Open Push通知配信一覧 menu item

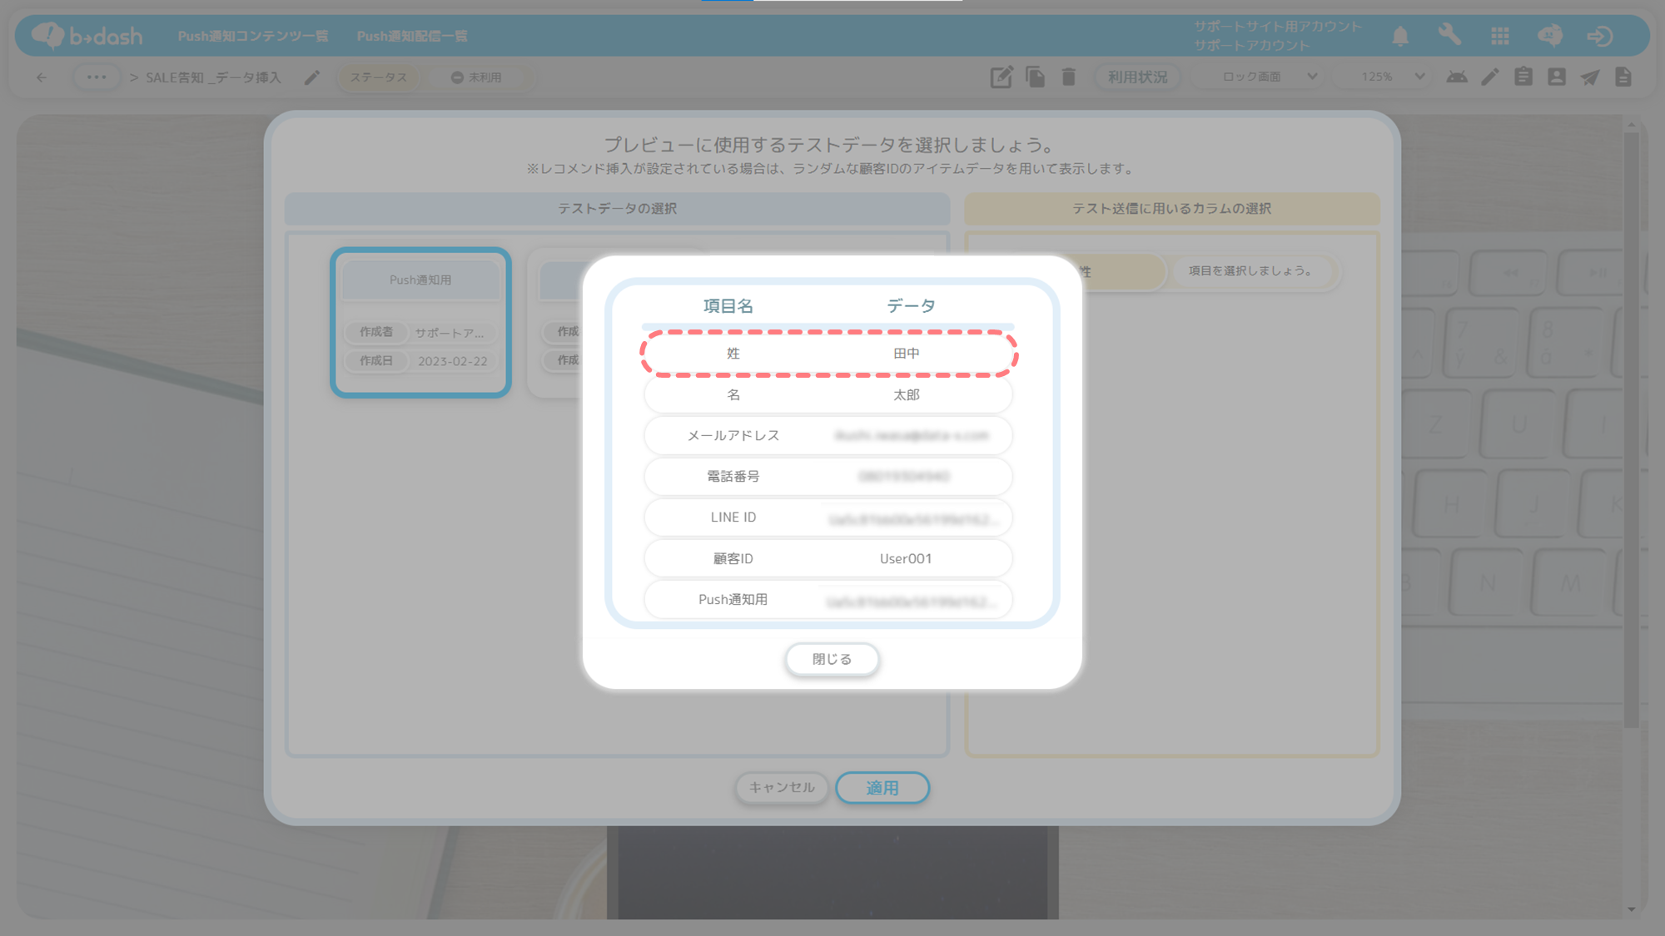(x=412, y=36)
